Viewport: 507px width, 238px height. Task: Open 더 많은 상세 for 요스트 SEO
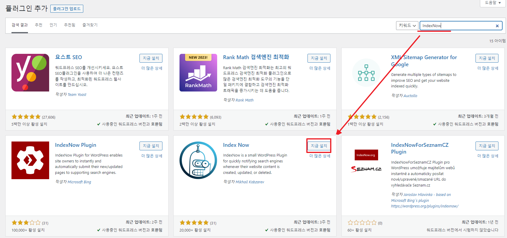[152, 68]
